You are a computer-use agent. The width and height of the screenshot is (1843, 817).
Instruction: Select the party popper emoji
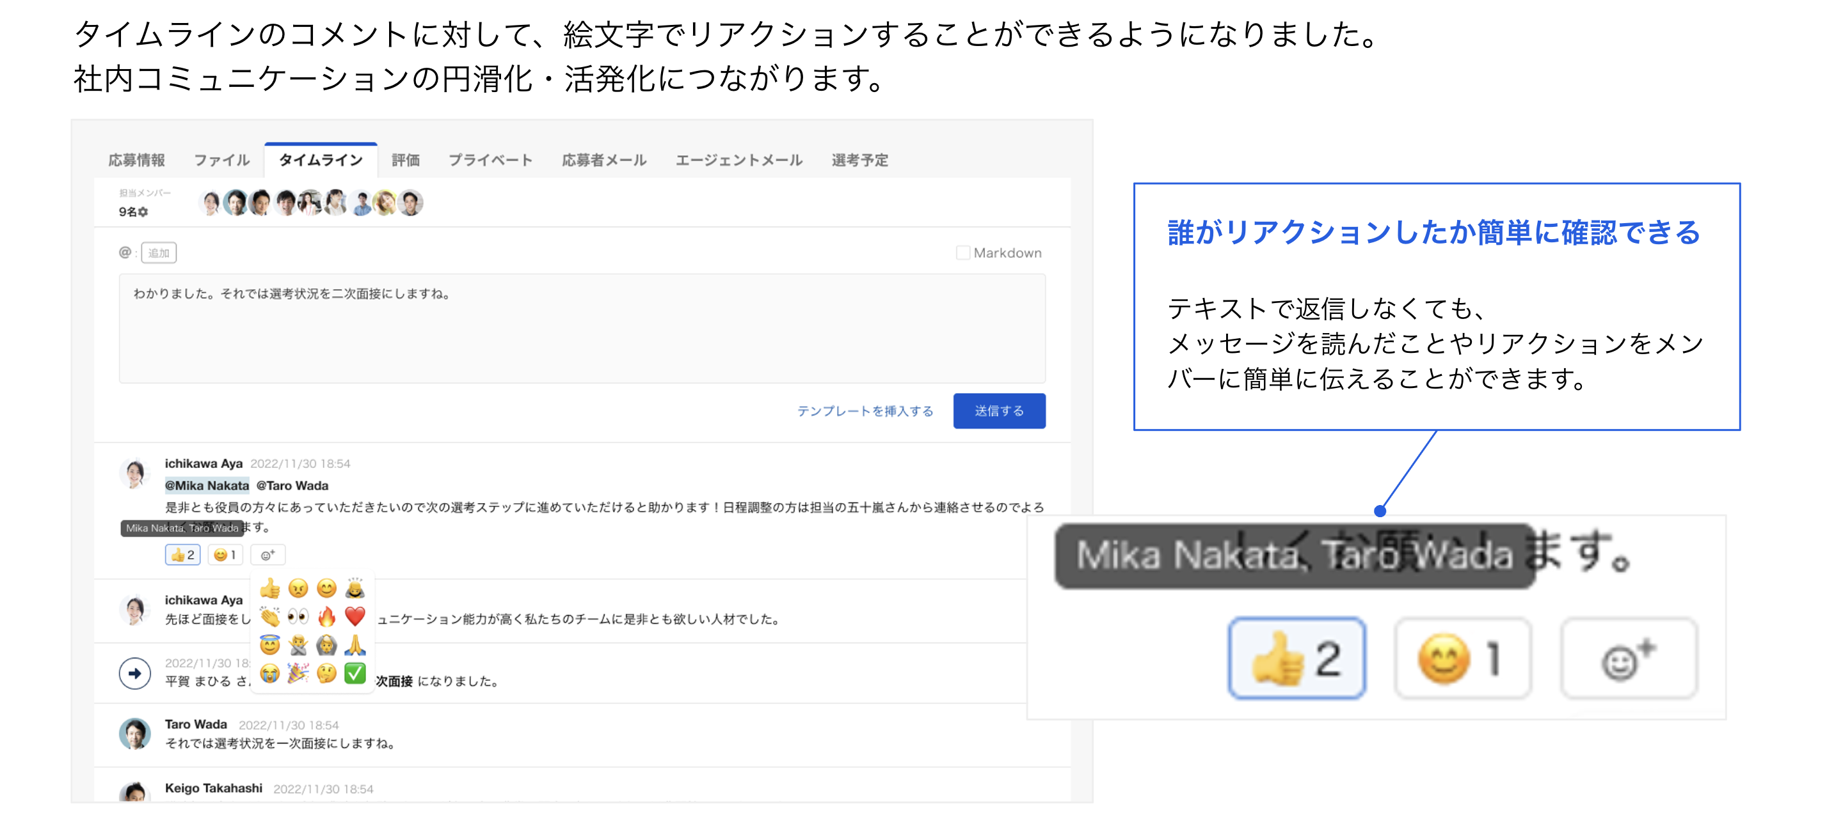point(298,673)
